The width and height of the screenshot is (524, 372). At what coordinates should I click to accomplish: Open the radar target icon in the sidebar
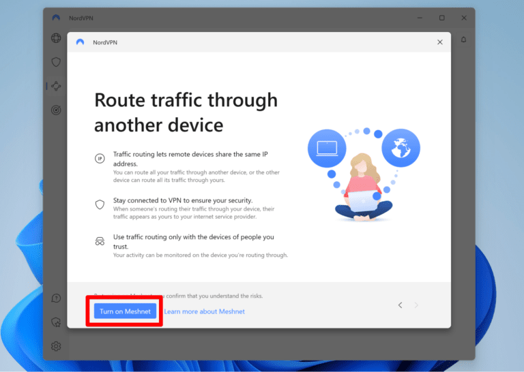(x=56, y=110)
